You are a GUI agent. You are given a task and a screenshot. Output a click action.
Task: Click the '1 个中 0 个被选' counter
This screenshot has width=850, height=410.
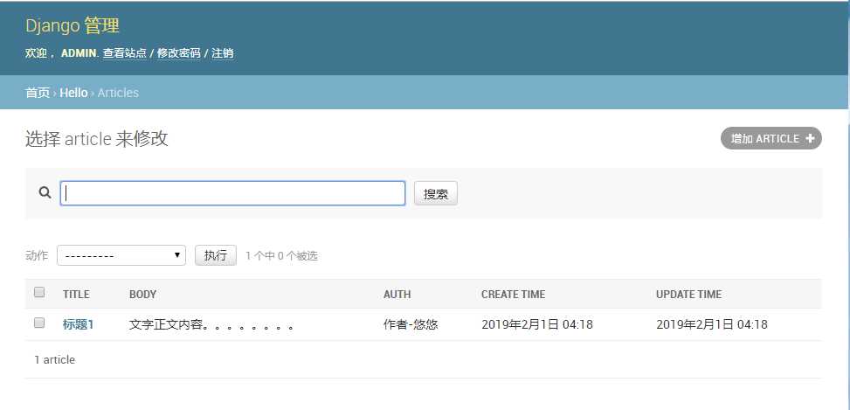point(281,256)
